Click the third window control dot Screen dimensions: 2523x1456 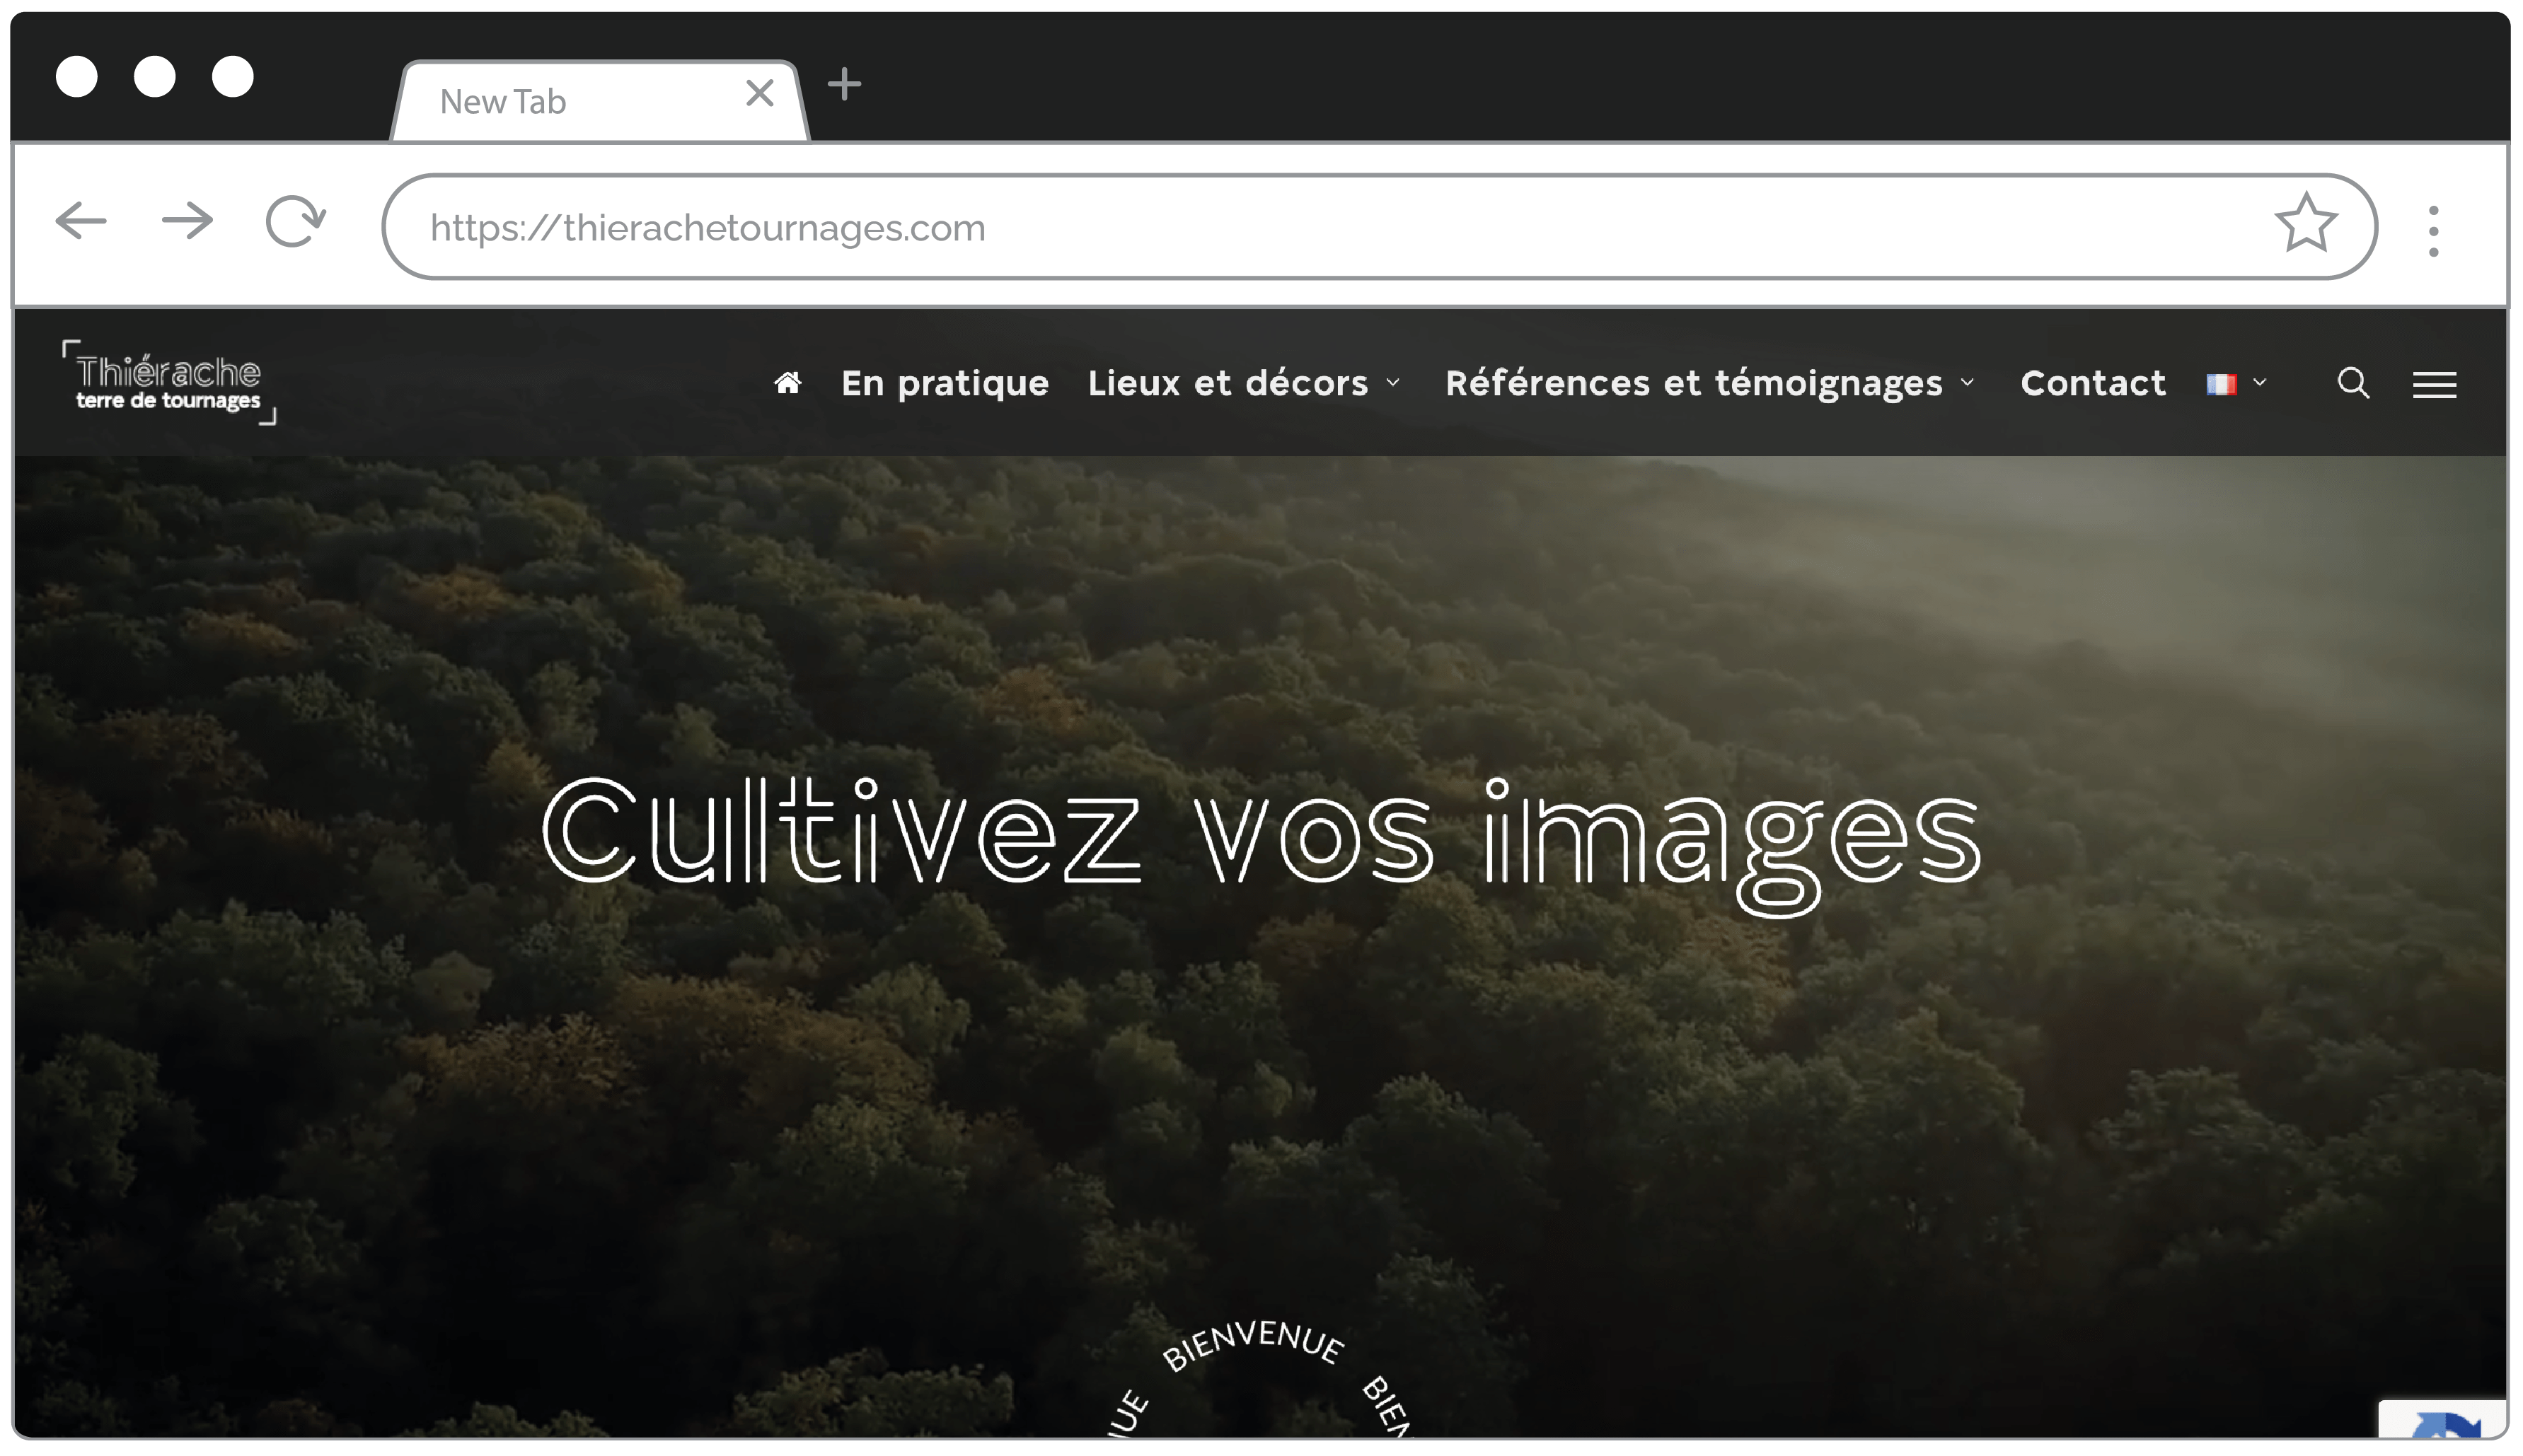[x=233, y=77]
